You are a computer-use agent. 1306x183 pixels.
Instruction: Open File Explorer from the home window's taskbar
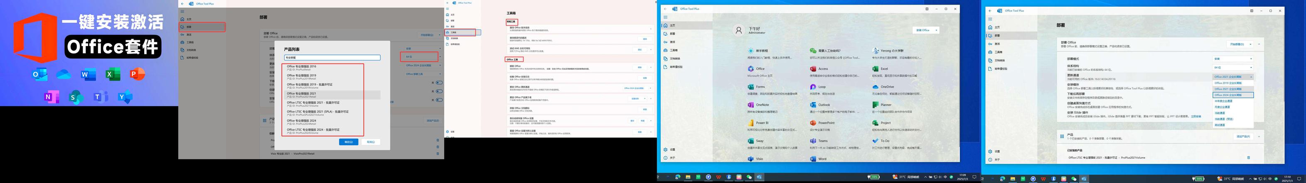point(688,177)
